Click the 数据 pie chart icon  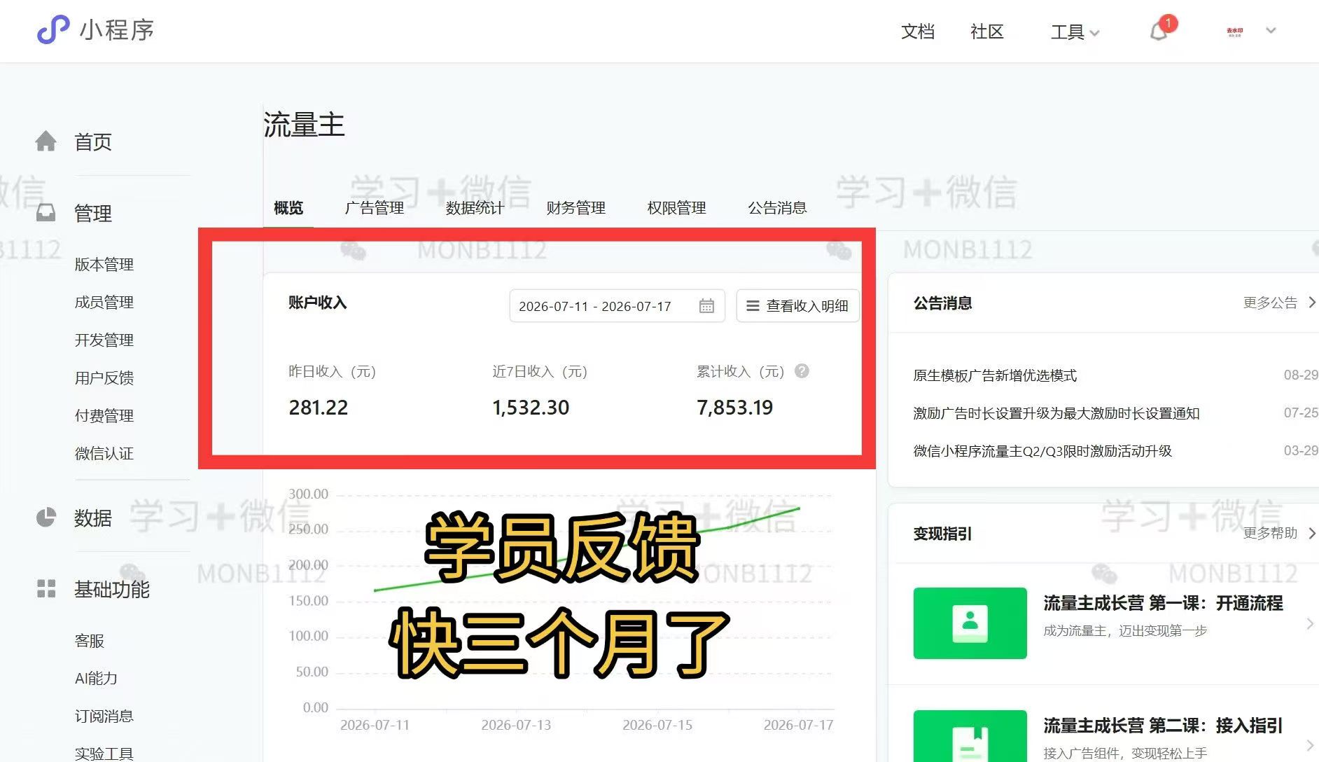tap(46, 518)
